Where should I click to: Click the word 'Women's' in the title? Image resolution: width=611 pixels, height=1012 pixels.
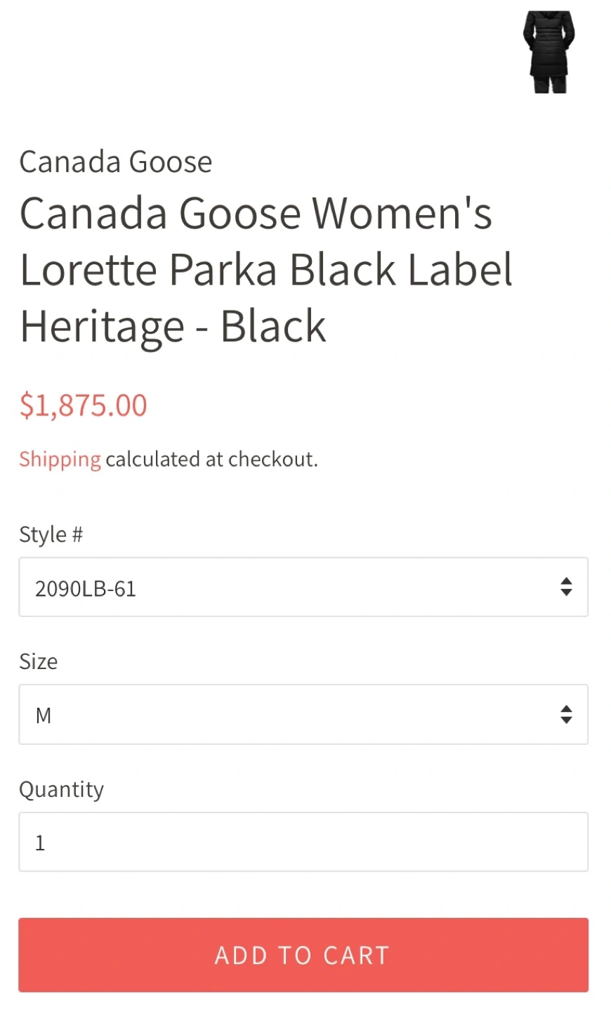(x=402, y=213)
